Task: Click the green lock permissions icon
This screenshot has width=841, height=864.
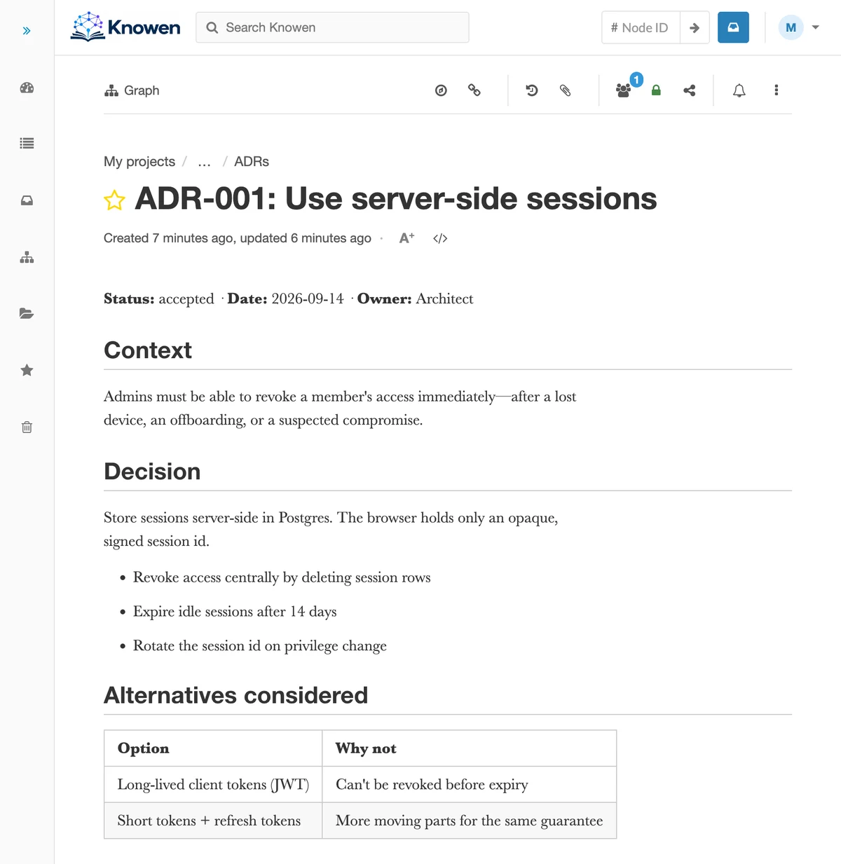Action: [656, 90]
